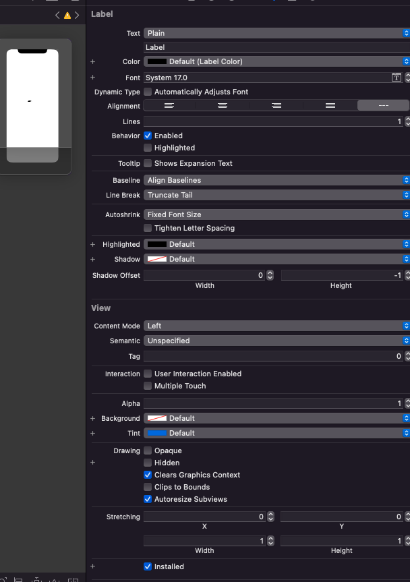Select right text alignment icon

pyautogui.click(x=276, y=106)
